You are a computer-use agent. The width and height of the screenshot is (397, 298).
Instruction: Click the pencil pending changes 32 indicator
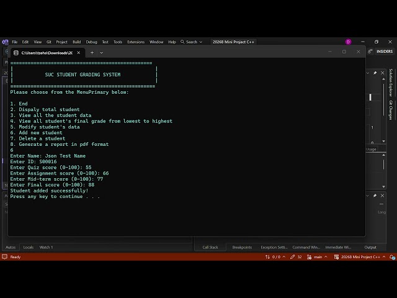click(x=296, y=257)
